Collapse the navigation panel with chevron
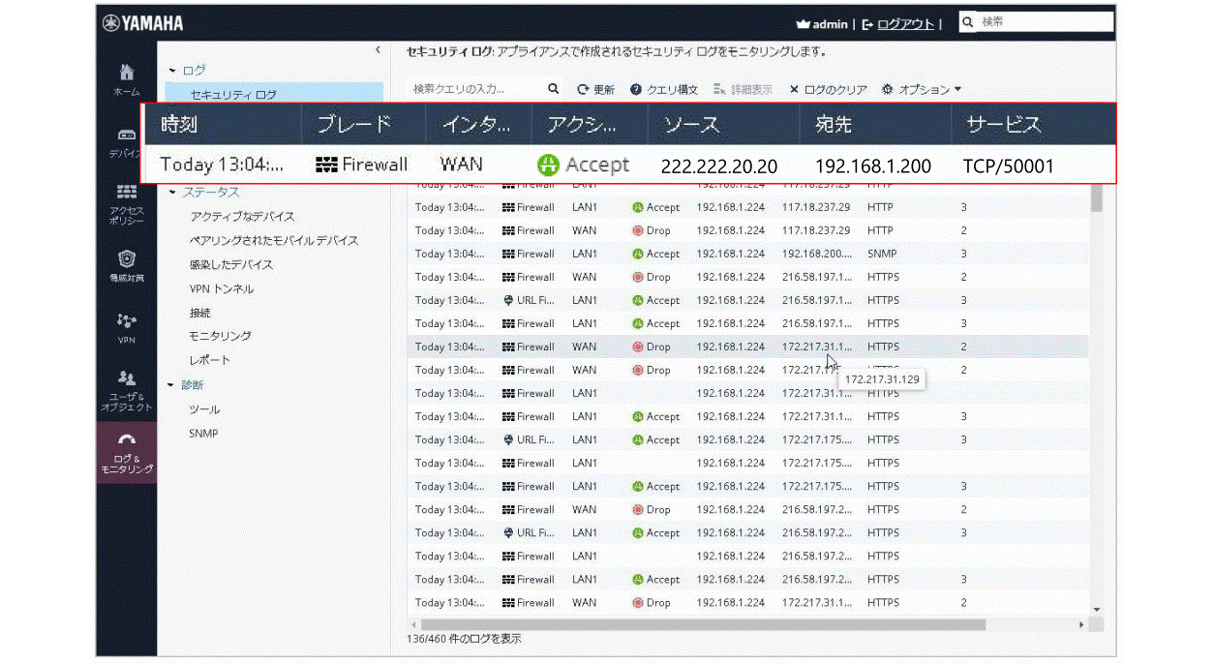Image resolution: width=1214 pixels, height=664 pixels. click(378, 51)
